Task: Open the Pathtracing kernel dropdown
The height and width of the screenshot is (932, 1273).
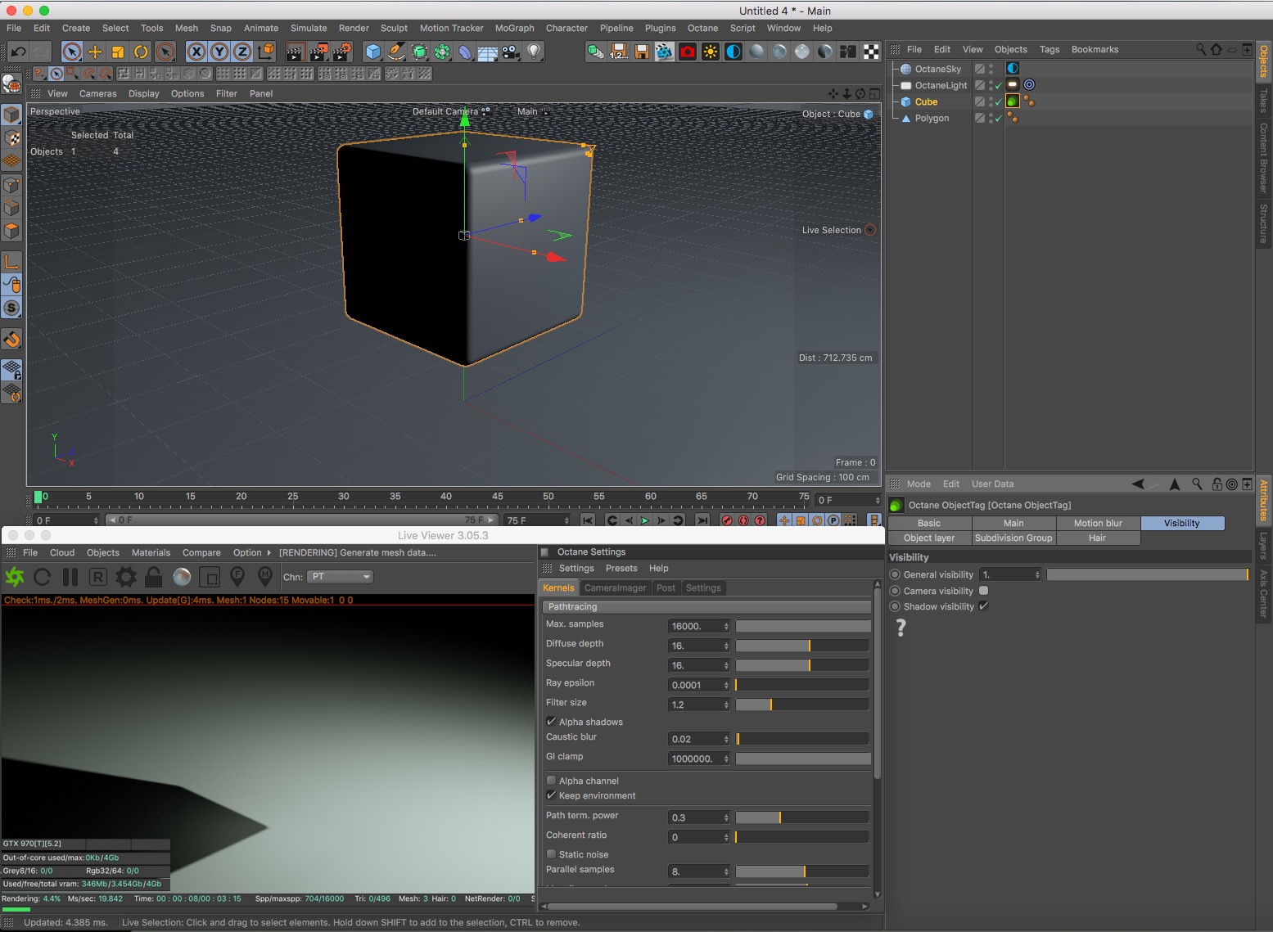Action: pyautogui.click(x=706, y=606)
